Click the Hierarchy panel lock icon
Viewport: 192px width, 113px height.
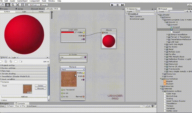click(x=152, y=9)
